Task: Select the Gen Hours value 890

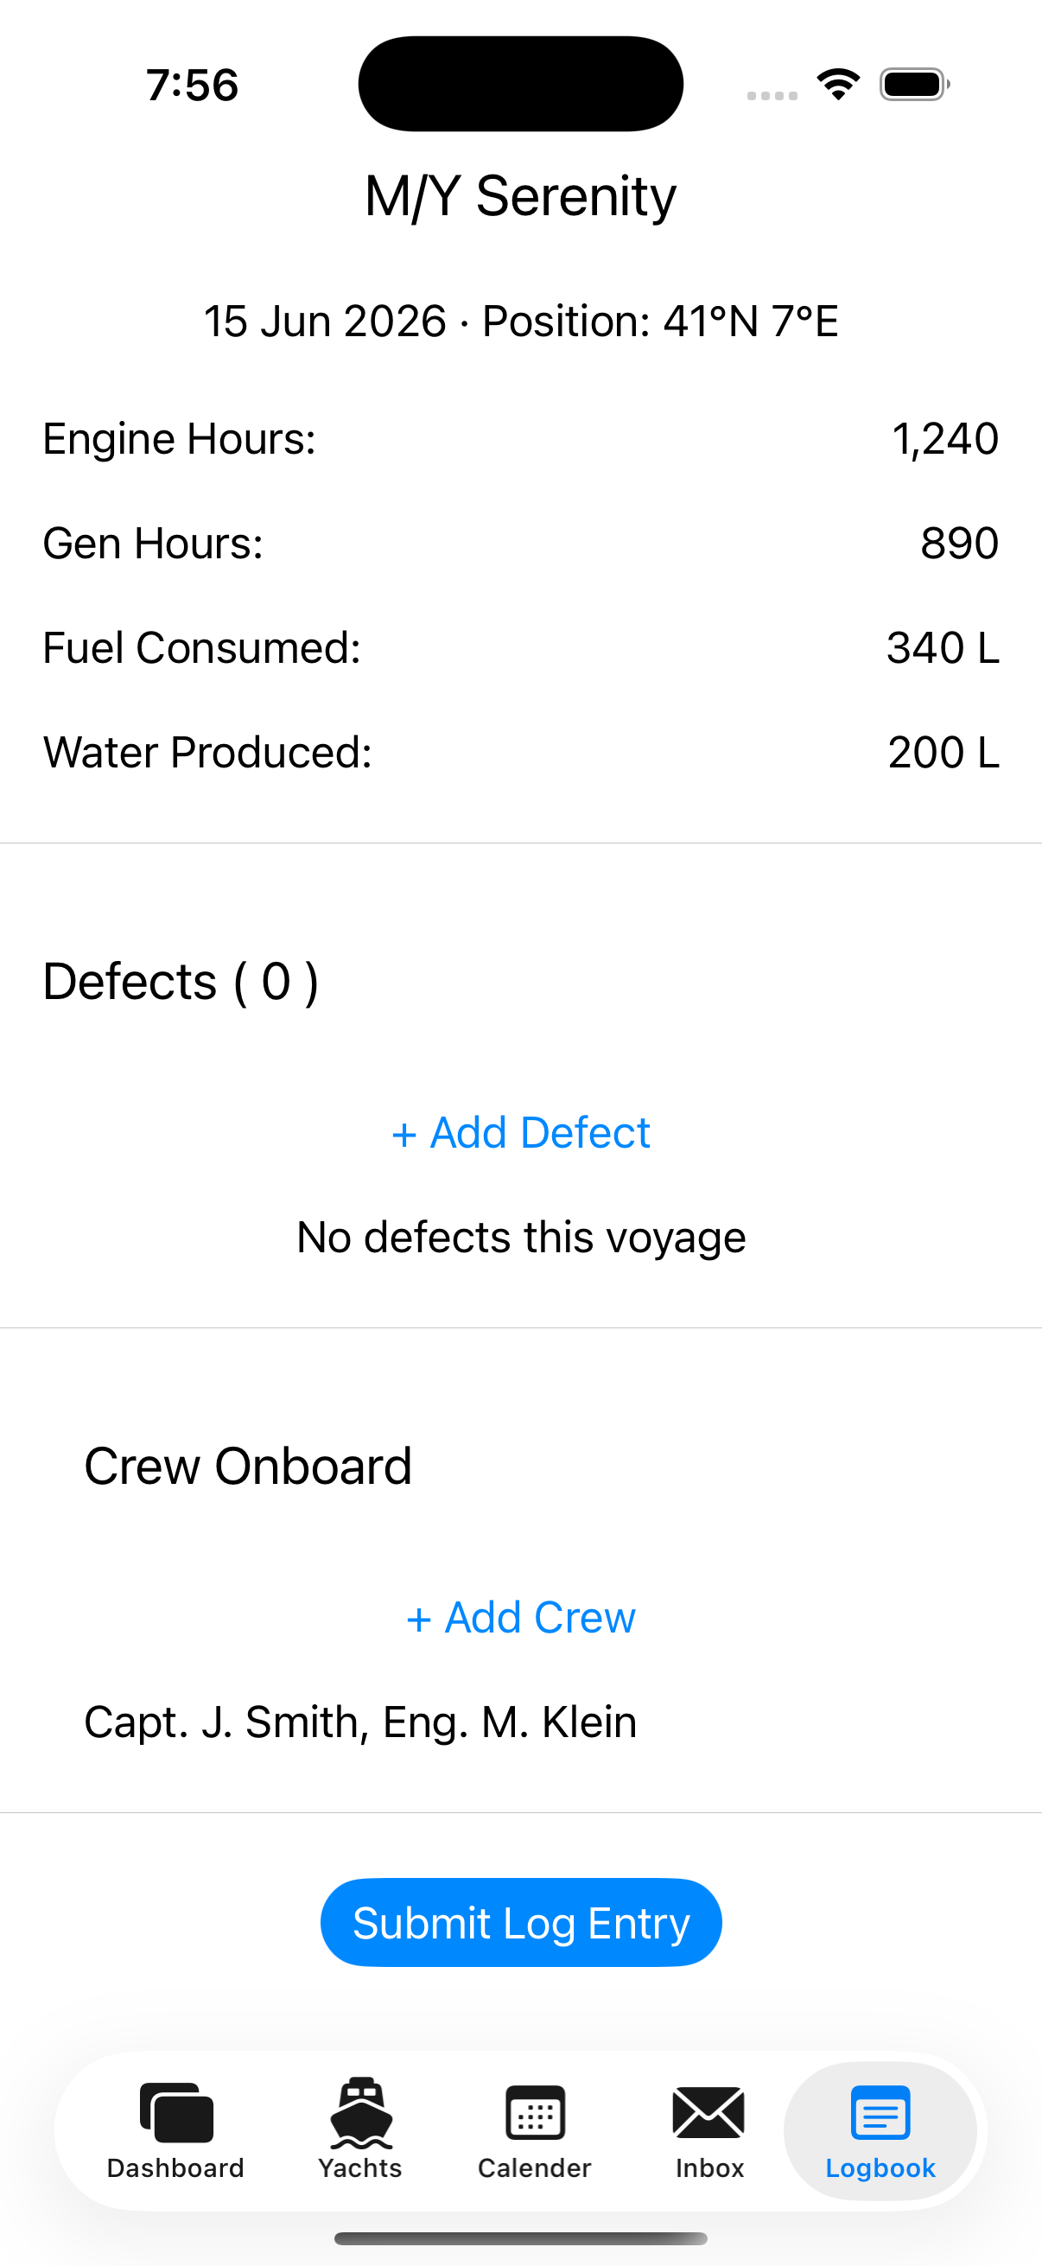Action: [959, 543]
